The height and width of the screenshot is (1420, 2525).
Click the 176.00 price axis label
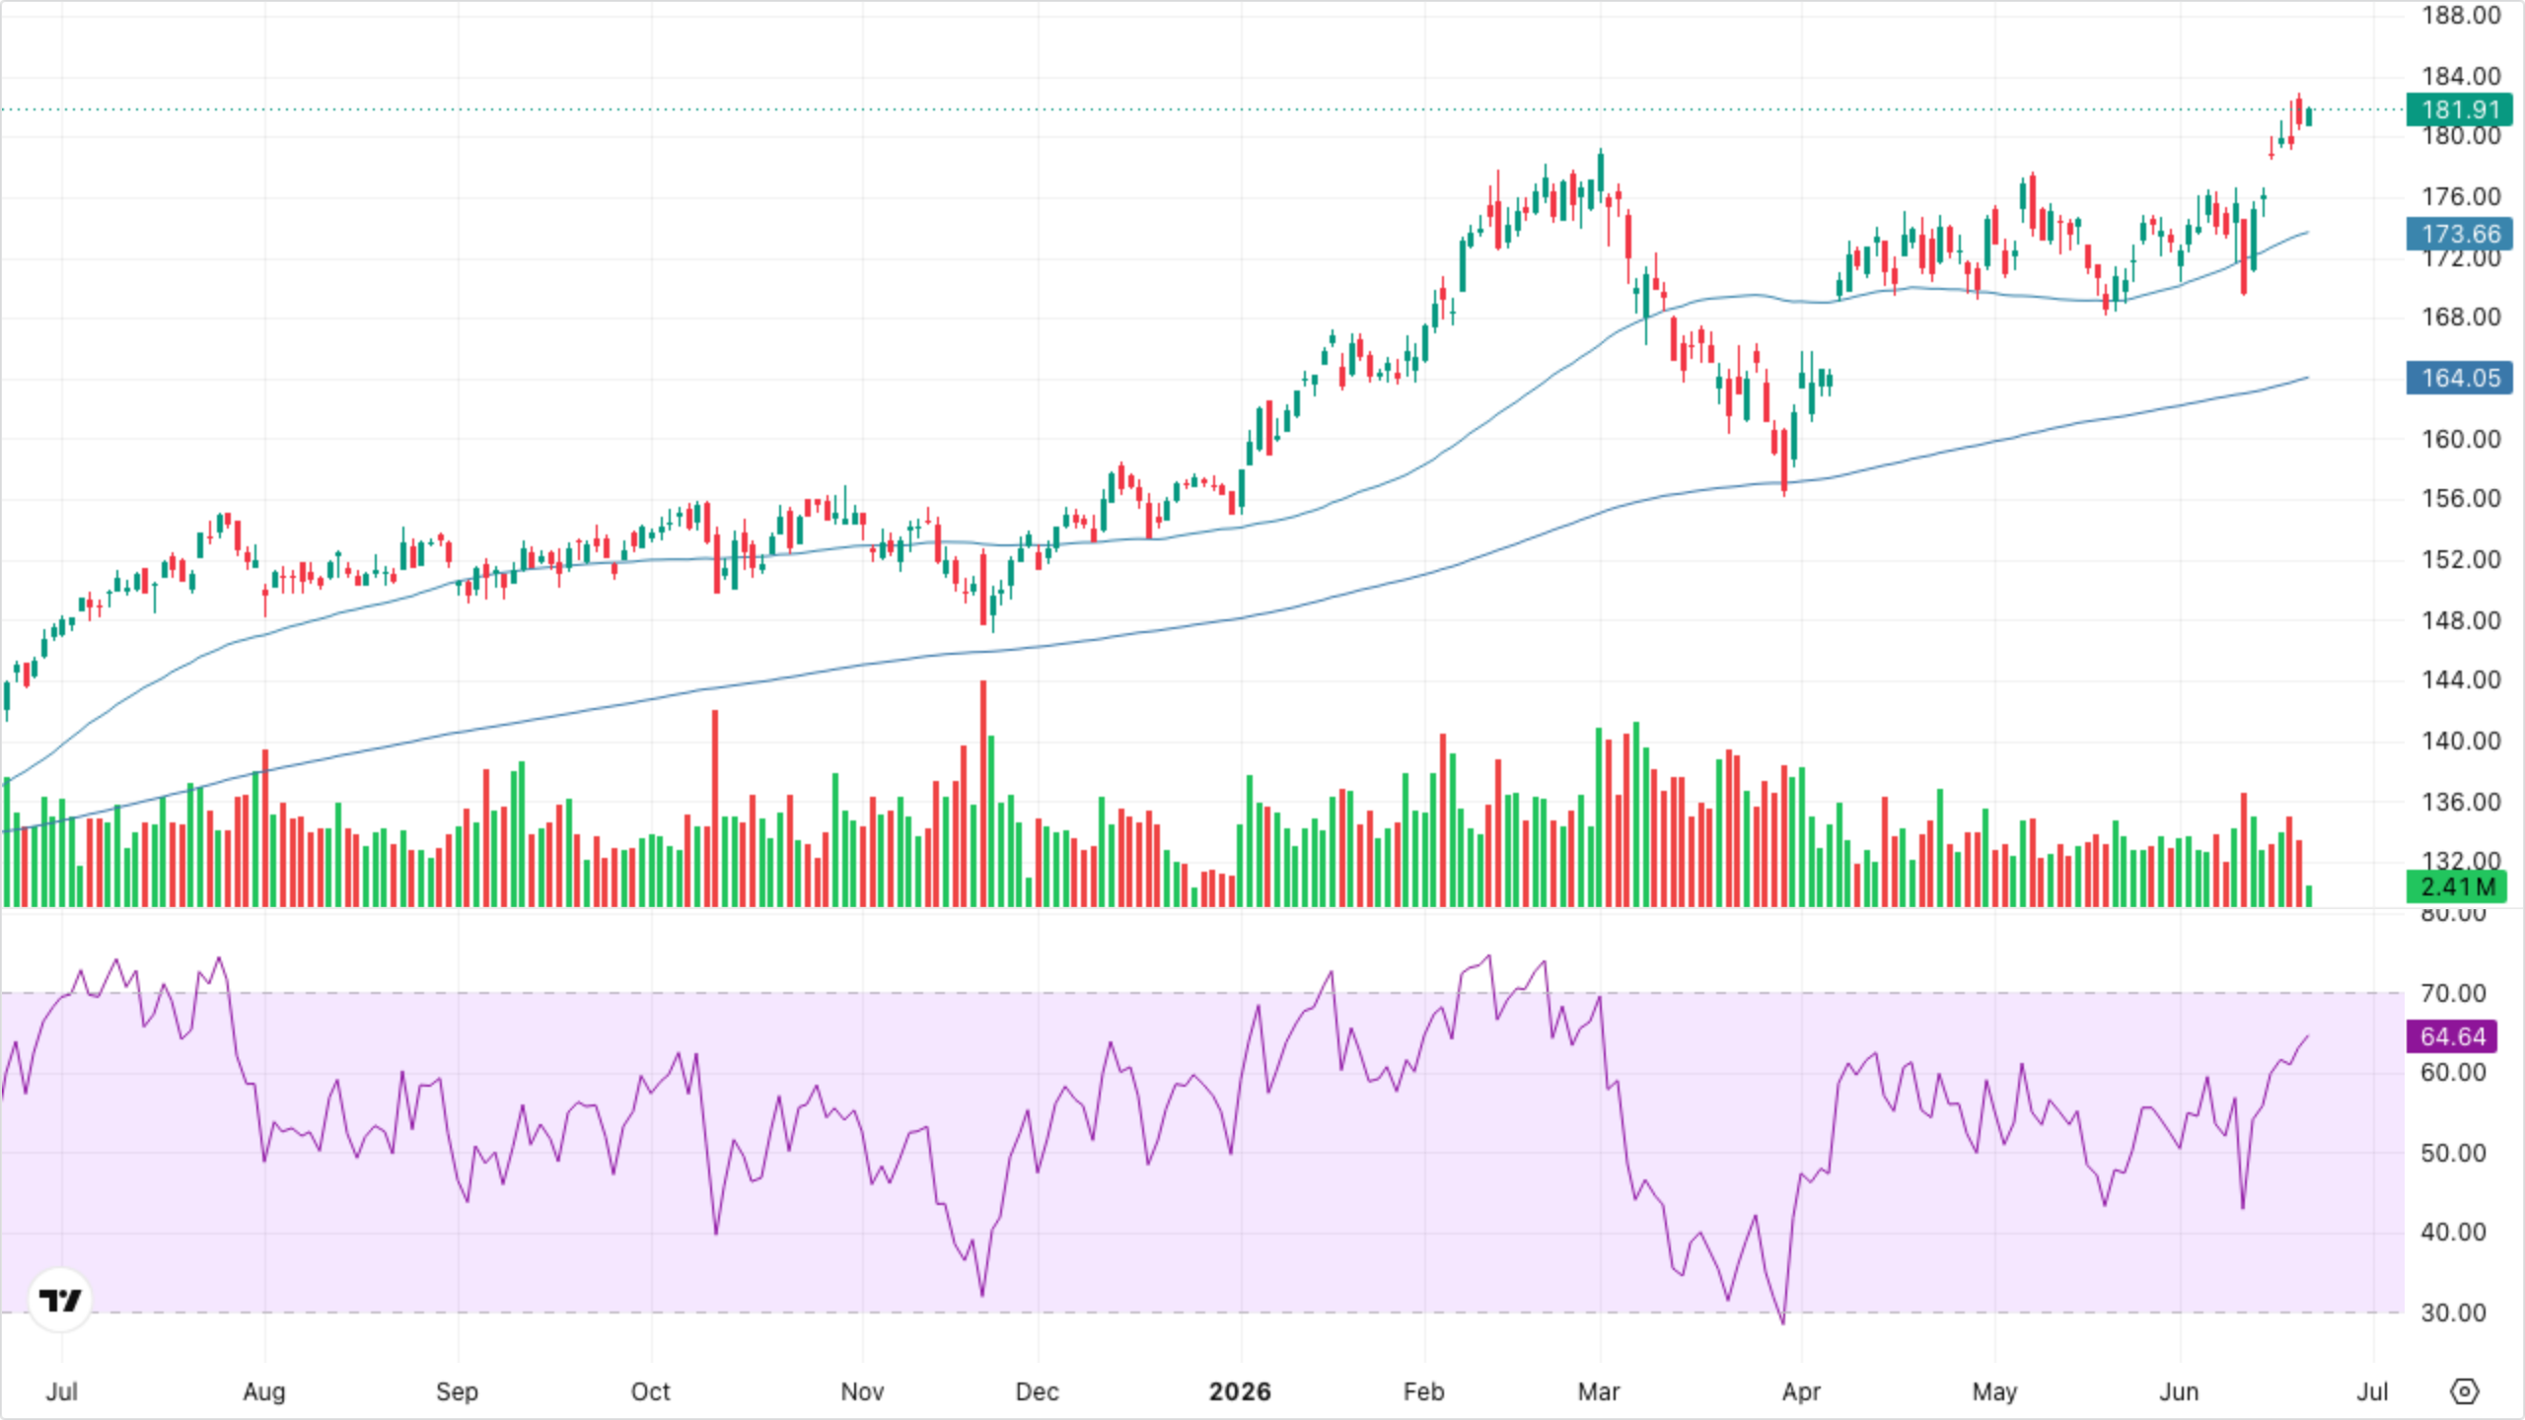pos(2461,196)
